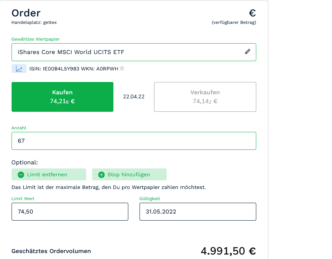Click the large euro symbol at top right
Viewport: 332px width, 259px height.
[252, 13]
